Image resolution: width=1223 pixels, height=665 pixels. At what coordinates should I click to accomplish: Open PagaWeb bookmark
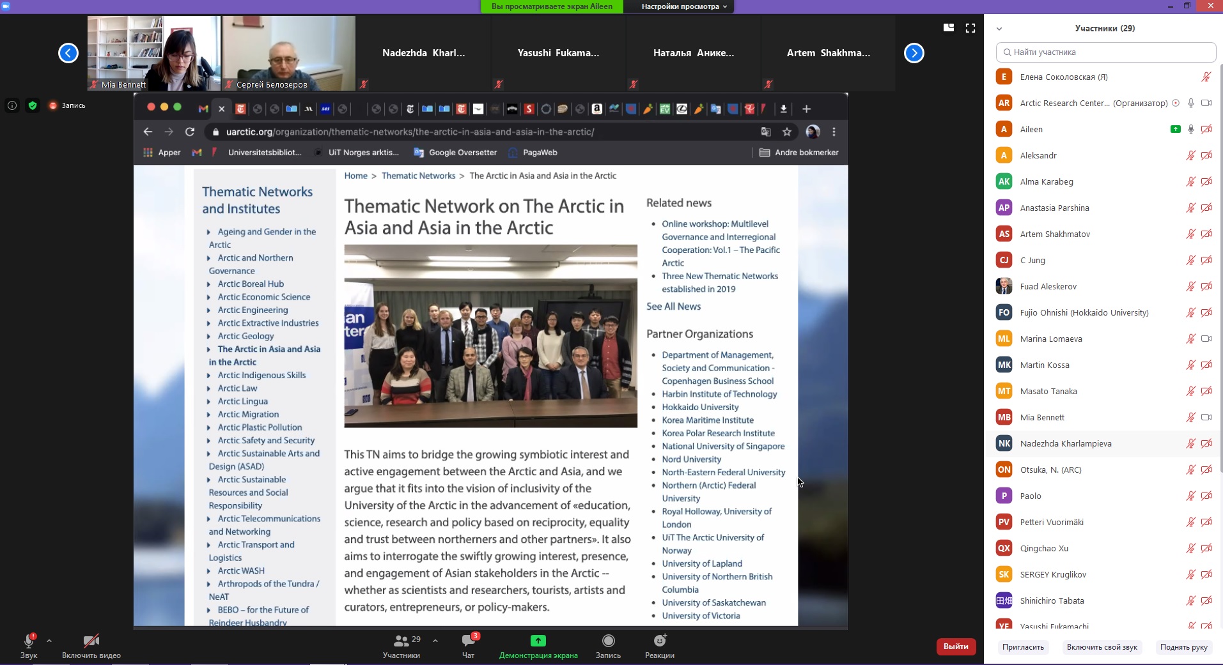(x=533, y=152)
